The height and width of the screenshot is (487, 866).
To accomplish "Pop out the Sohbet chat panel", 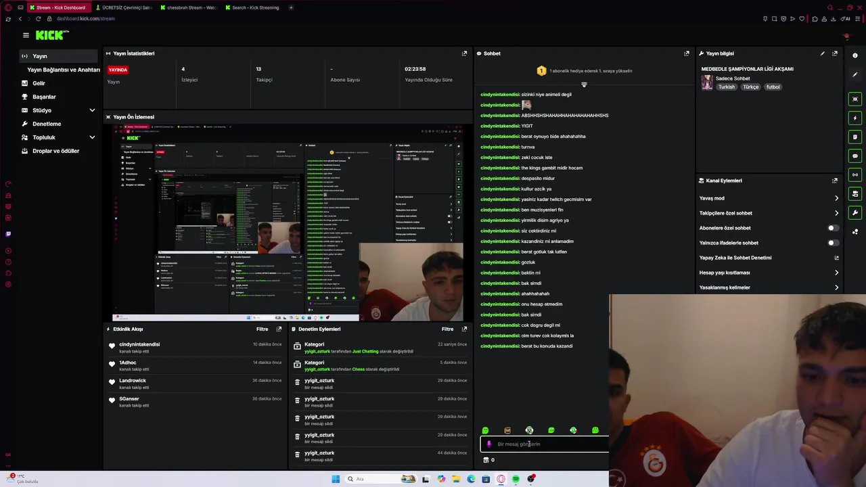I will click(x=687, y=53).
